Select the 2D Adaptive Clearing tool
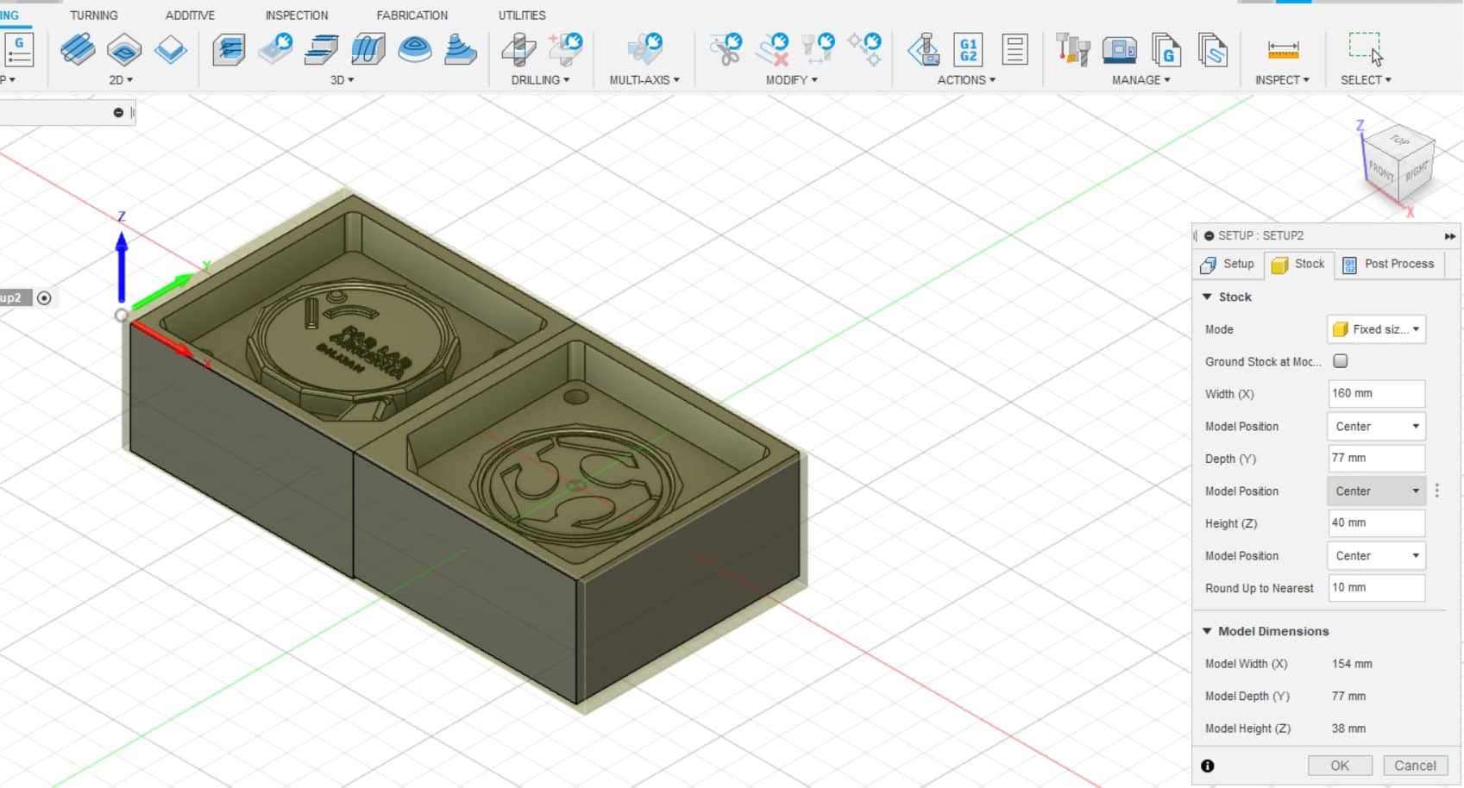1464x788 pixels. pyautogui.click(x=78, y=49)
